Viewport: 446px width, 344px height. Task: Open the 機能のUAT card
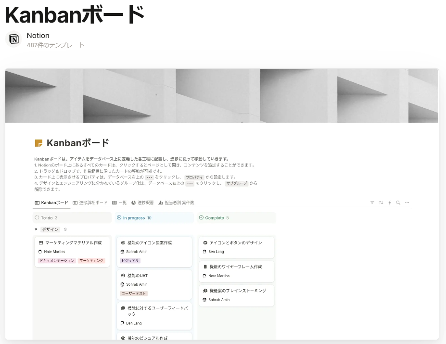coord(154,284)
